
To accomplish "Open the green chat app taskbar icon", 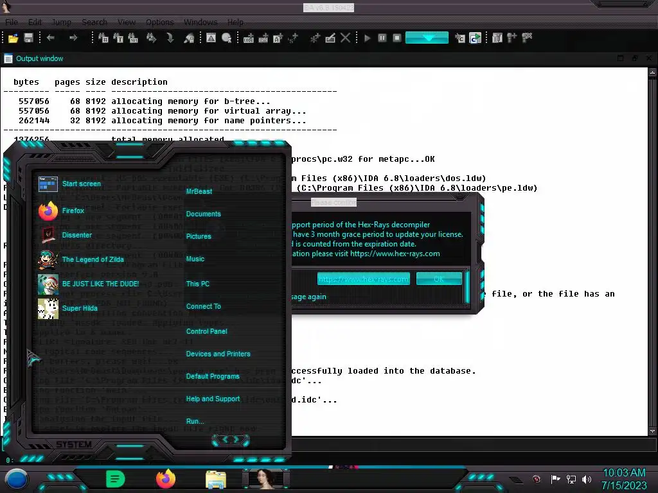I will (x=116, y=479).
